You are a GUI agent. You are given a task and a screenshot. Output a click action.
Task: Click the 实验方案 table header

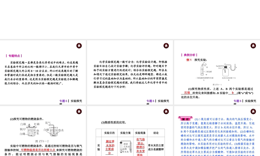point(125,133)
